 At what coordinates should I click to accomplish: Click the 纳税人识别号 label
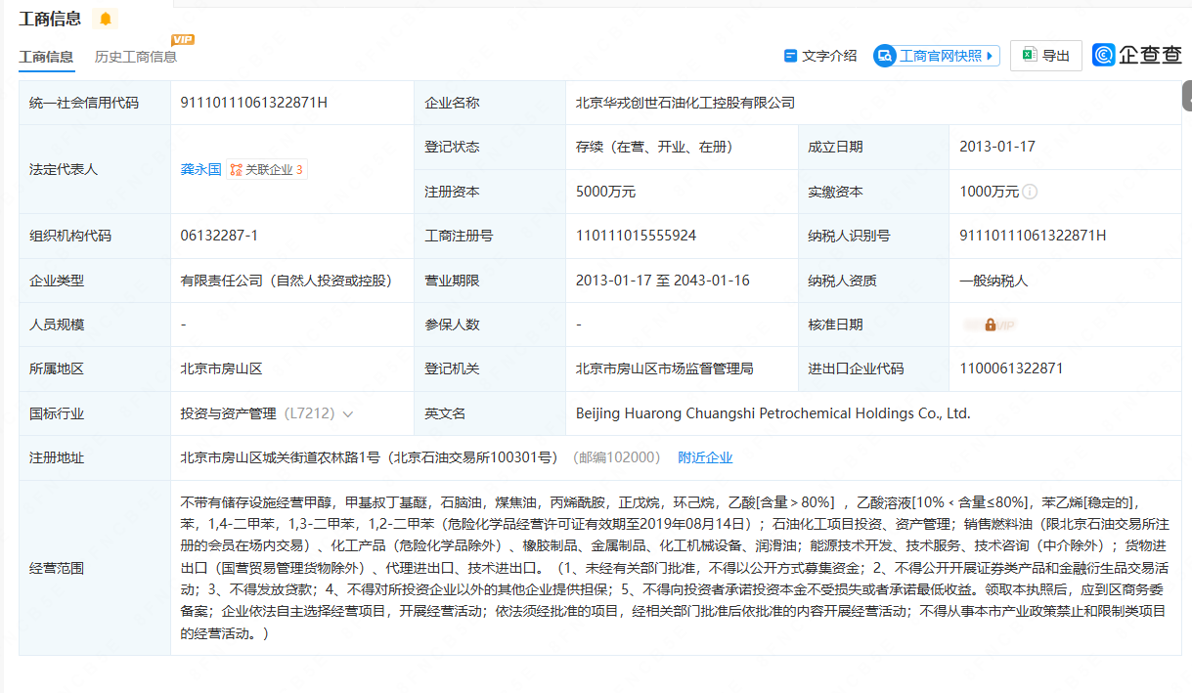click(x=849, y=236)
